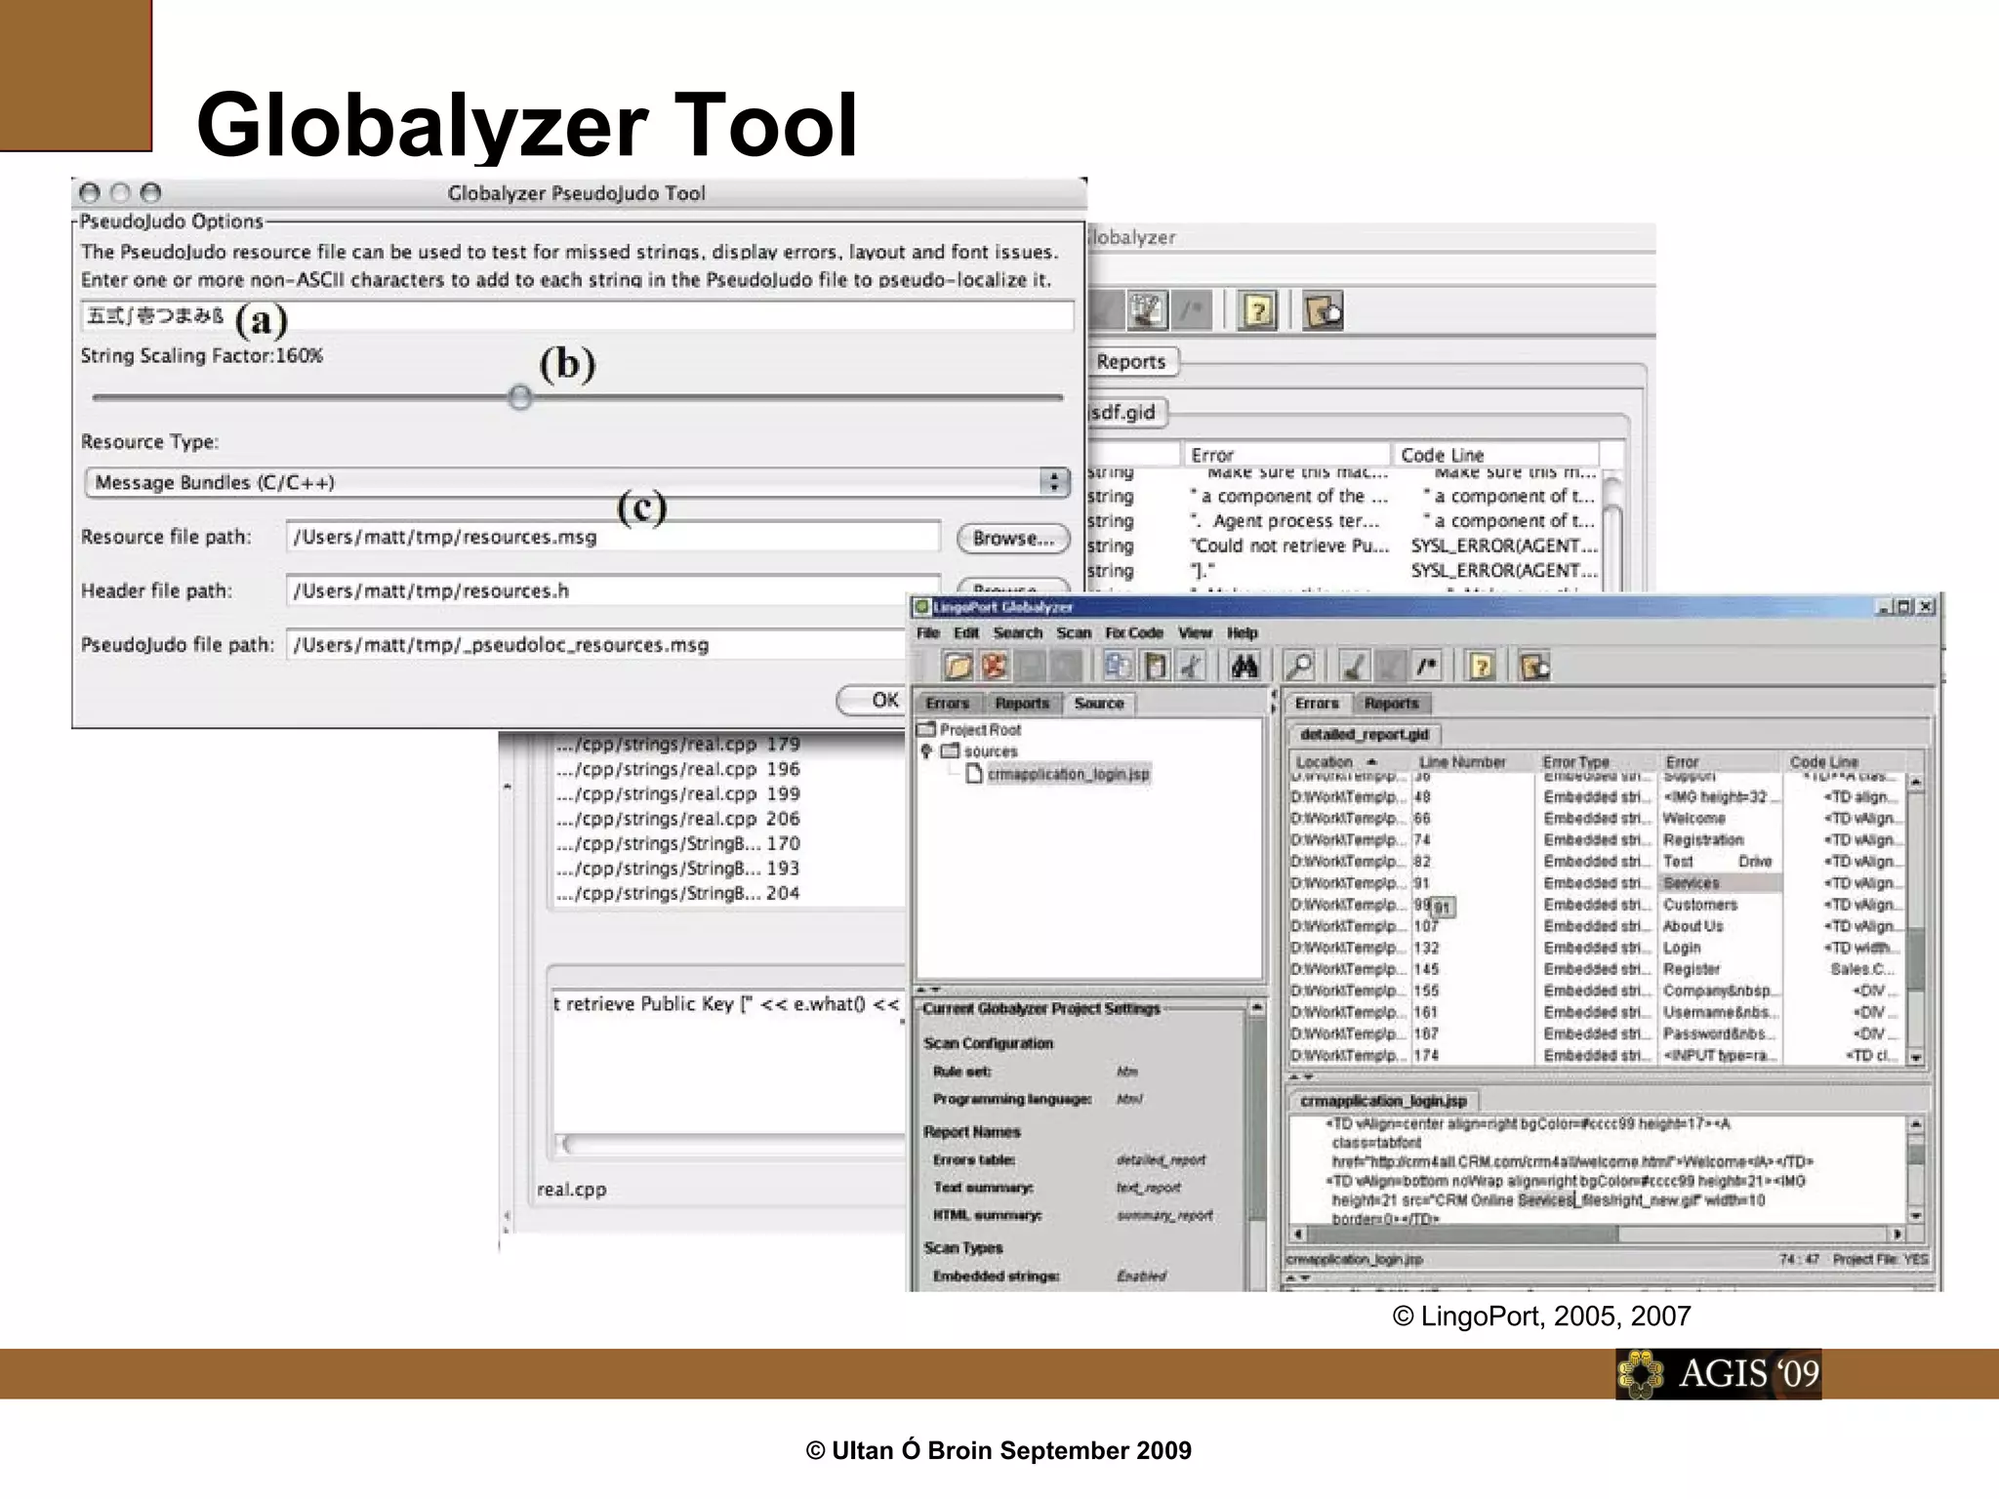Click Browse next to Resource file path
1999x1499 pixels.
point(1013,538)
